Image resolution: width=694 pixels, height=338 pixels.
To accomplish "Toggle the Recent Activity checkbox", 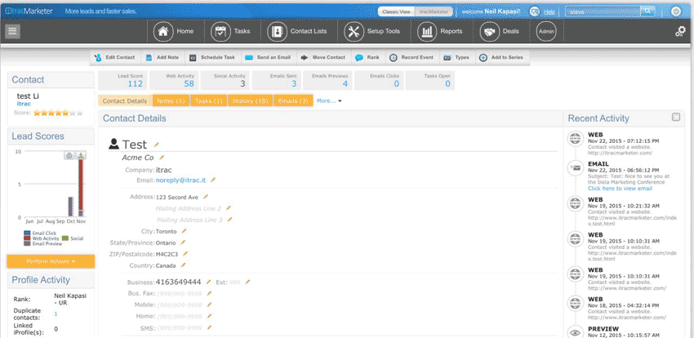I will (x=676, y=118).
